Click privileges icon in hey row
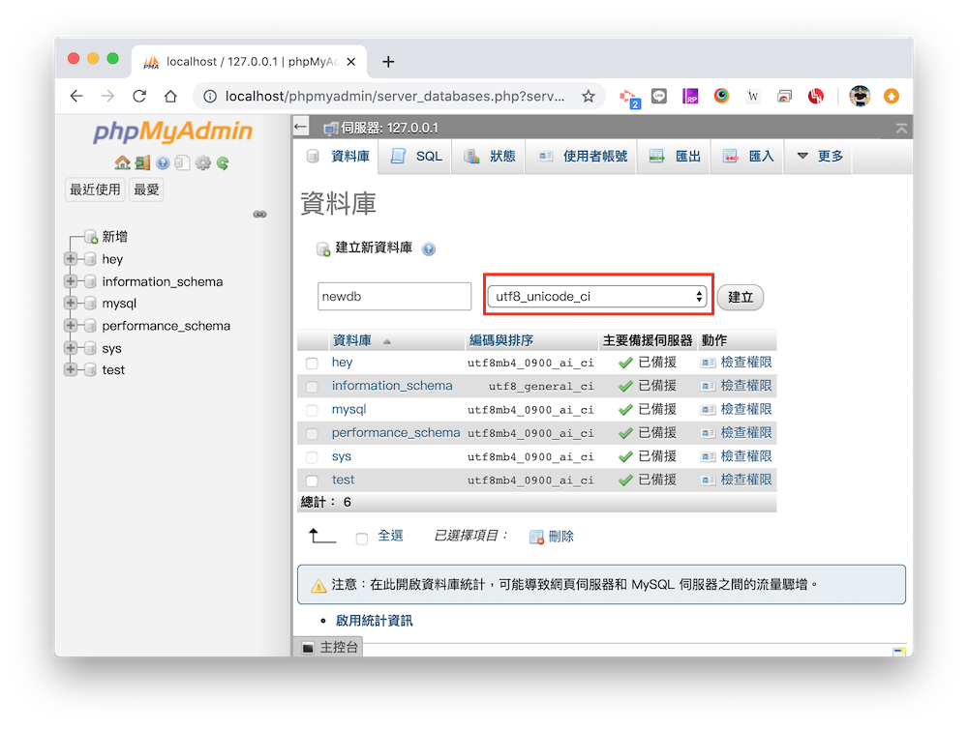 coord(709,363)
